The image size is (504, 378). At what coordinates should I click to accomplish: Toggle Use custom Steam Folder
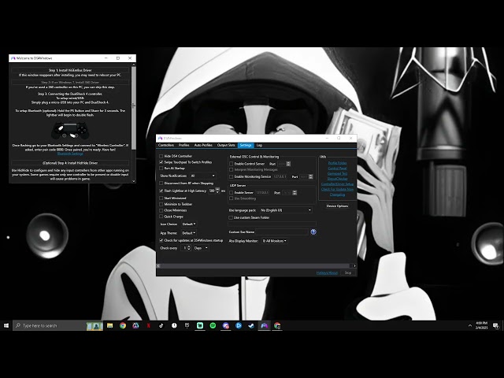(x=231, y=217)
